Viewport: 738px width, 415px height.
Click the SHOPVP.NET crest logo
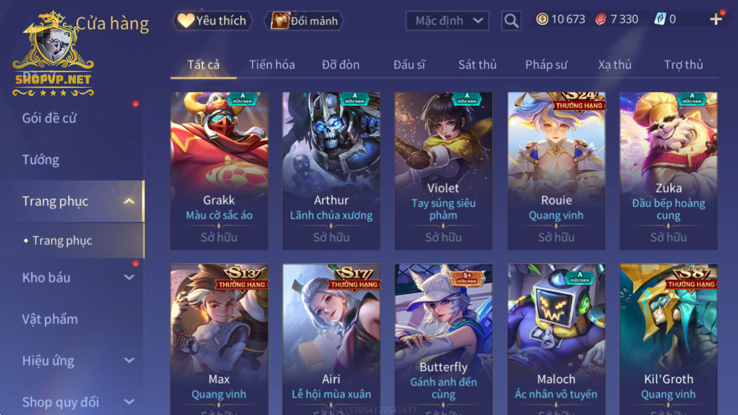pos(53,53)
